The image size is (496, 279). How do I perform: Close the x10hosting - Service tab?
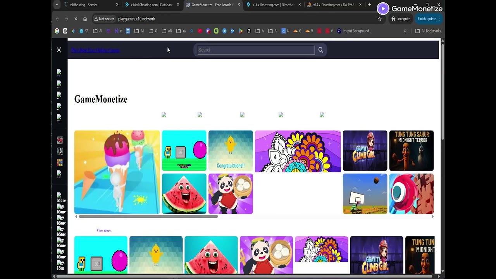pyautogui.click(x=117, y=5)
